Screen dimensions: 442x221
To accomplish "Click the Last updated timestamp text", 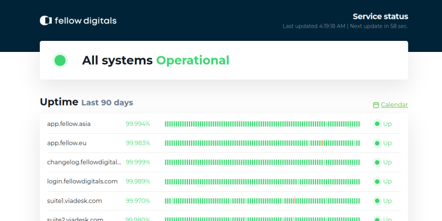I will [314, 26].
